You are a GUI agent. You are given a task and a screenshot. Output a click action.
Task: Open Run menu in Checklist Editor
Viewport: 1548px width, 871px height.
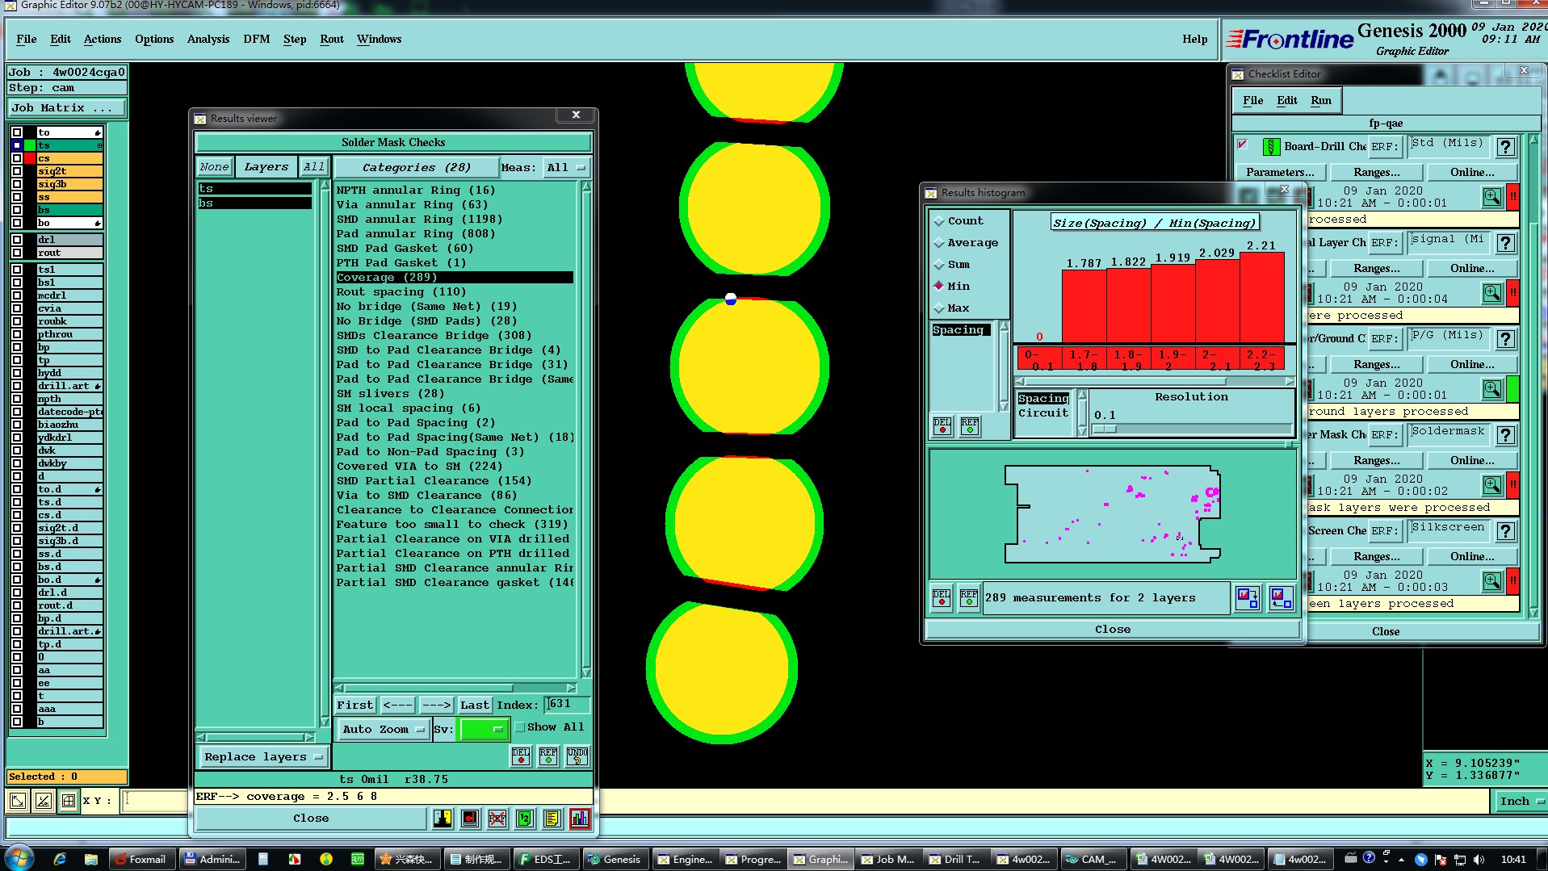pyautogui.click(x=1321, y=101)
